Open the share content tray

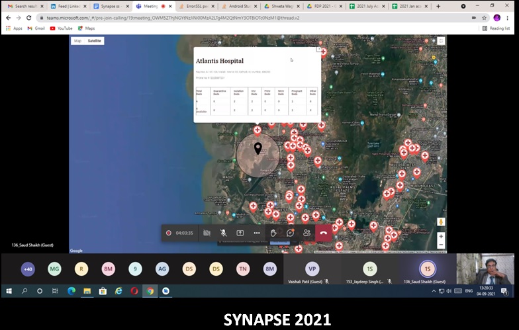pos(240,233)
